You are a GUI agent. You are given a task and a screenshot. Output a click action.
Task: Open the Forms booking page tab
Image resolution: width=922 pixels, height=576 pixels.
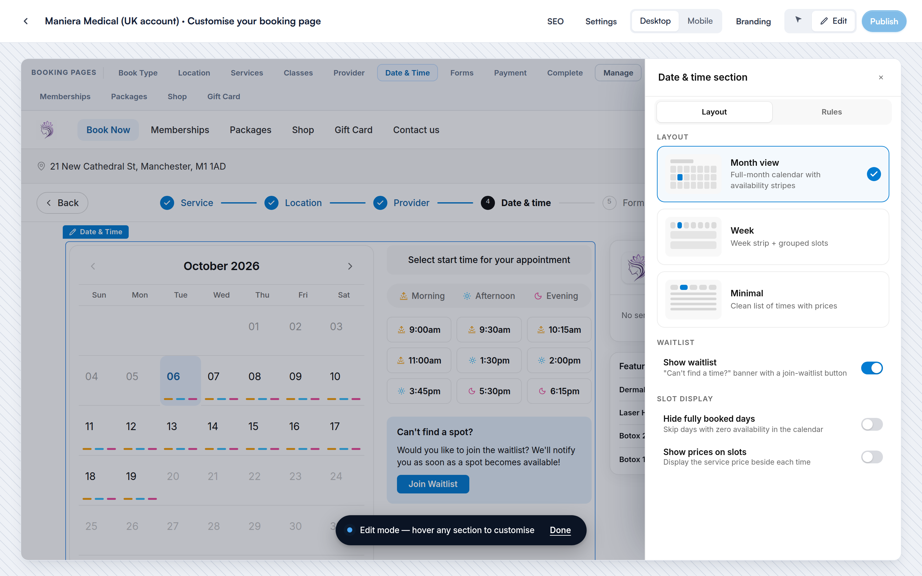(x=462, y=73)
